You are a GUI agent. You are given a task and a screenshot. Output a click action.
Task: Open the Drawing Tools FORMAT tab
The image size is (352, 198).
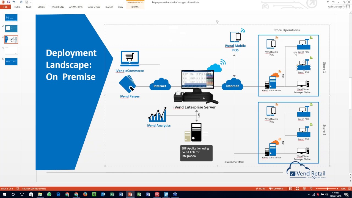pos(135,7)
